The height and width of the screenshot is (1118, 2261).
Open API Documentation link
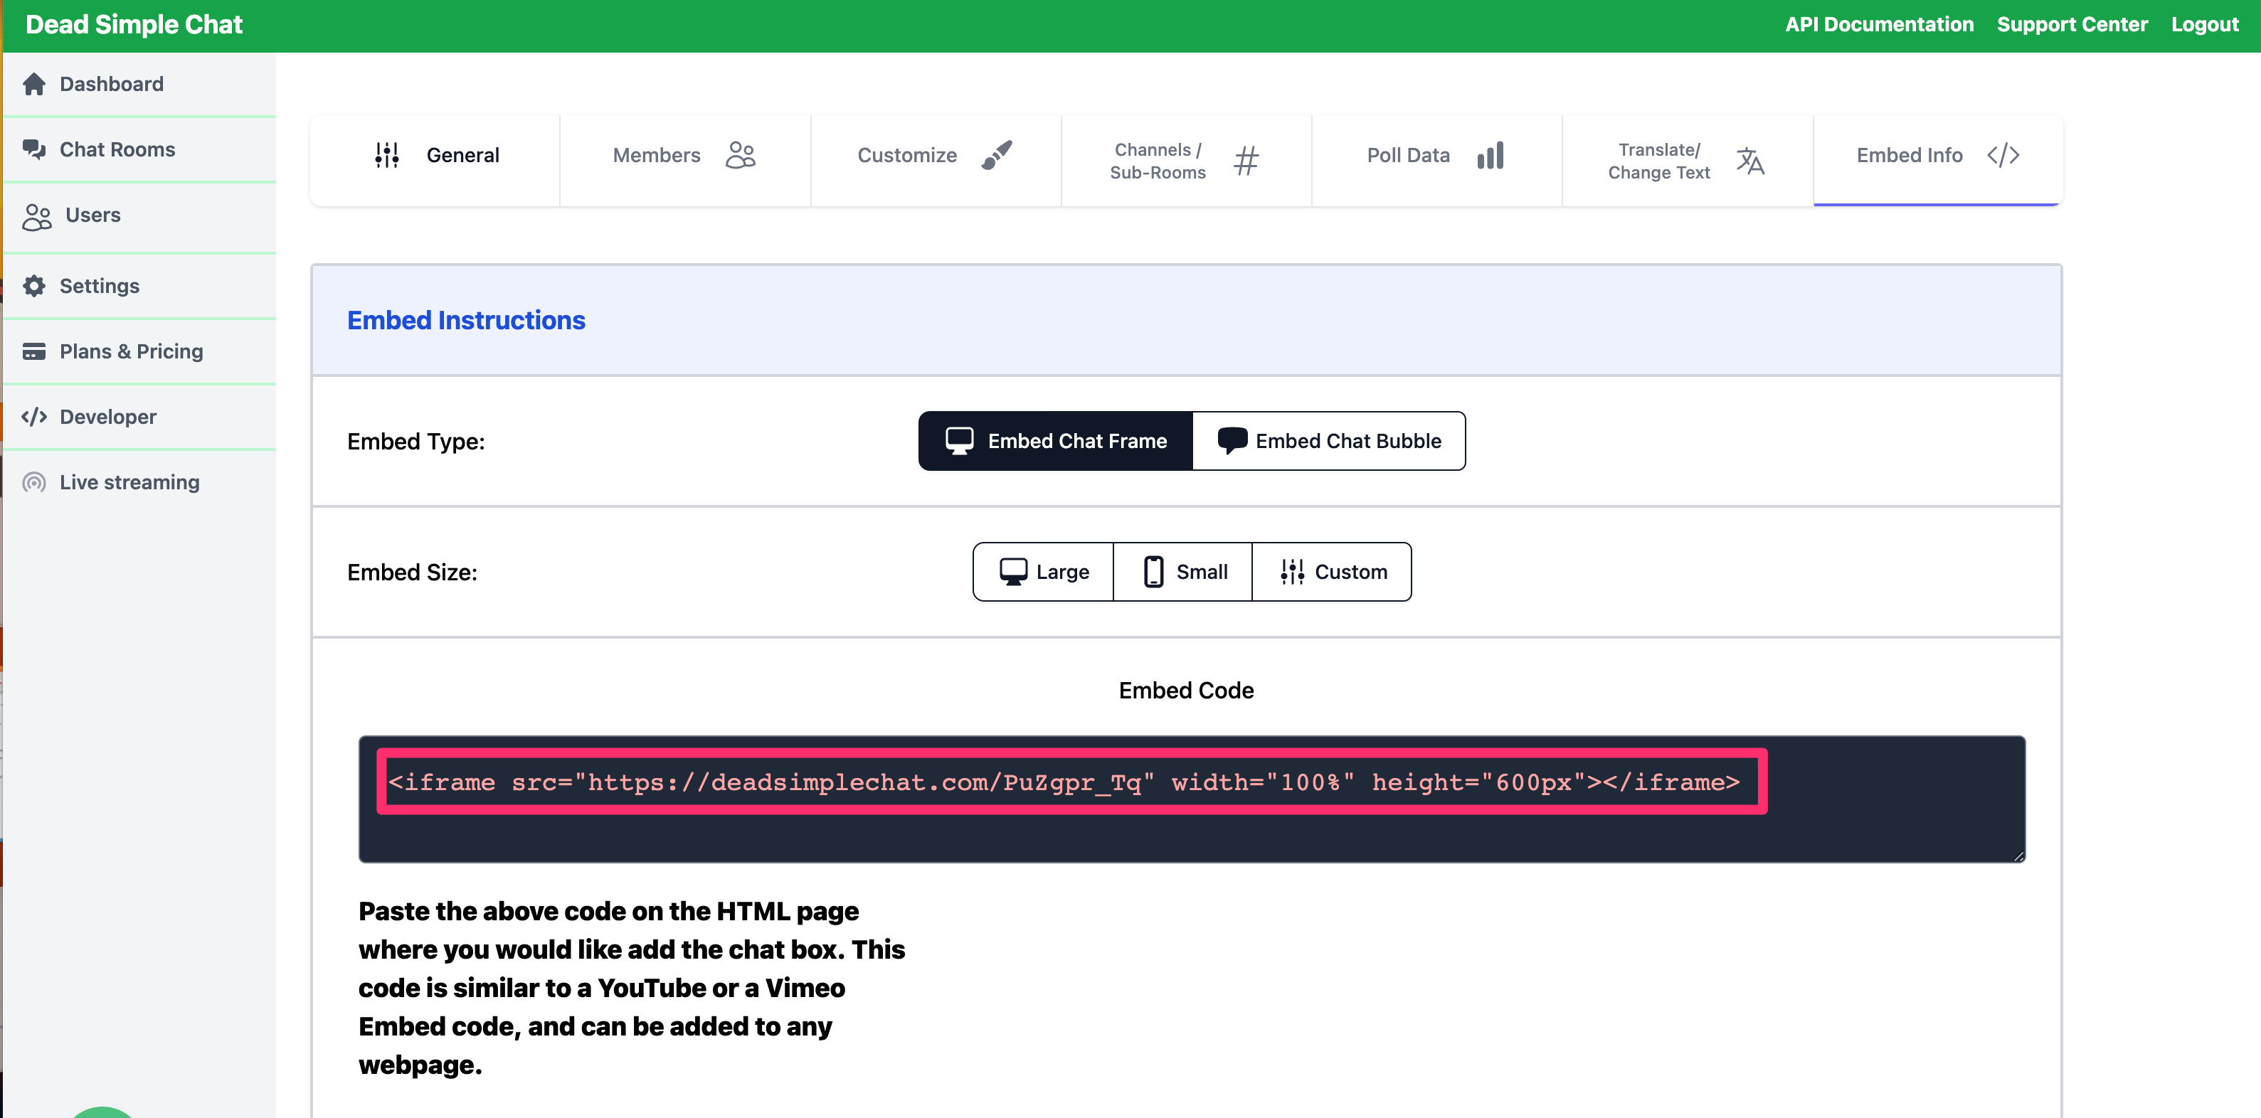coord(1879,25)
